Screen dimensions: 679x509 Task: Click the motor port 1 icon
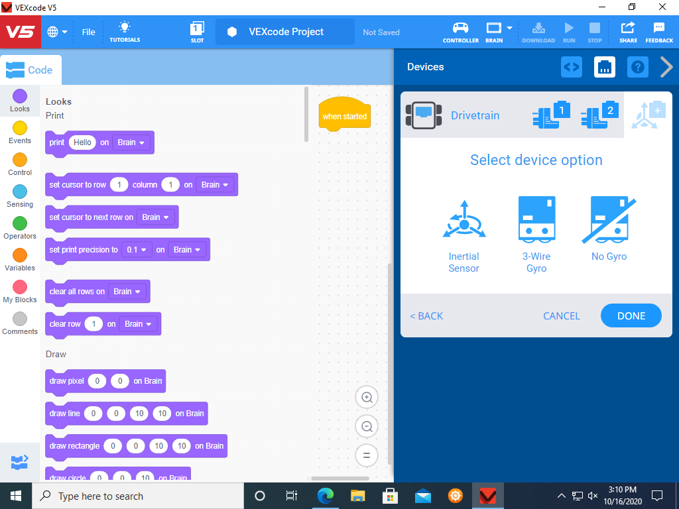551,115
